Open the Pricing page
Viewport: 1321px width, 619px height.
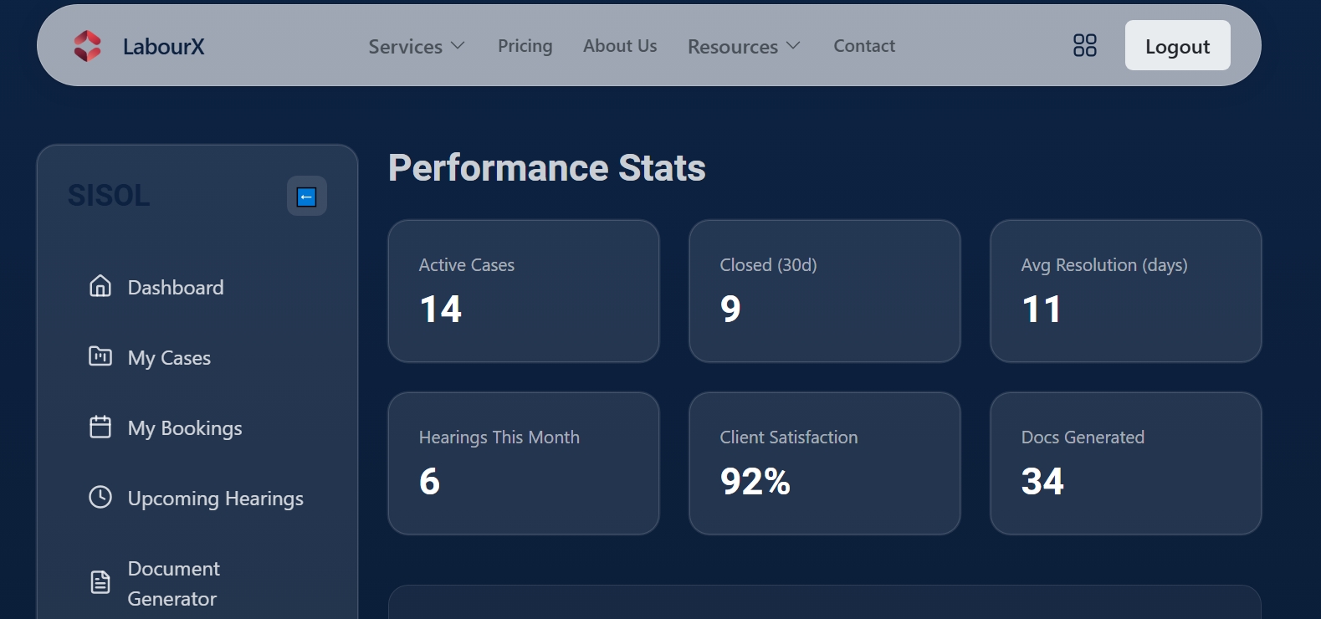tap(525, 46)
